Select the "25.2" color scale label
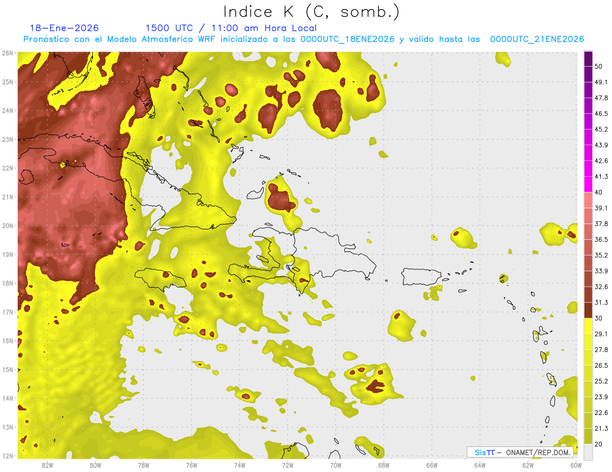Screen dimensions: 612x472 click(x=601, y=381)
